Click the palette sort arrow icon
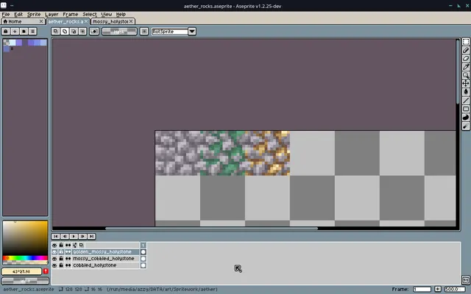 [x=15, y=31]
